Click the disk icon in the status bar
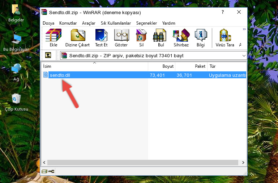The image size is (278, 183). 44,171
